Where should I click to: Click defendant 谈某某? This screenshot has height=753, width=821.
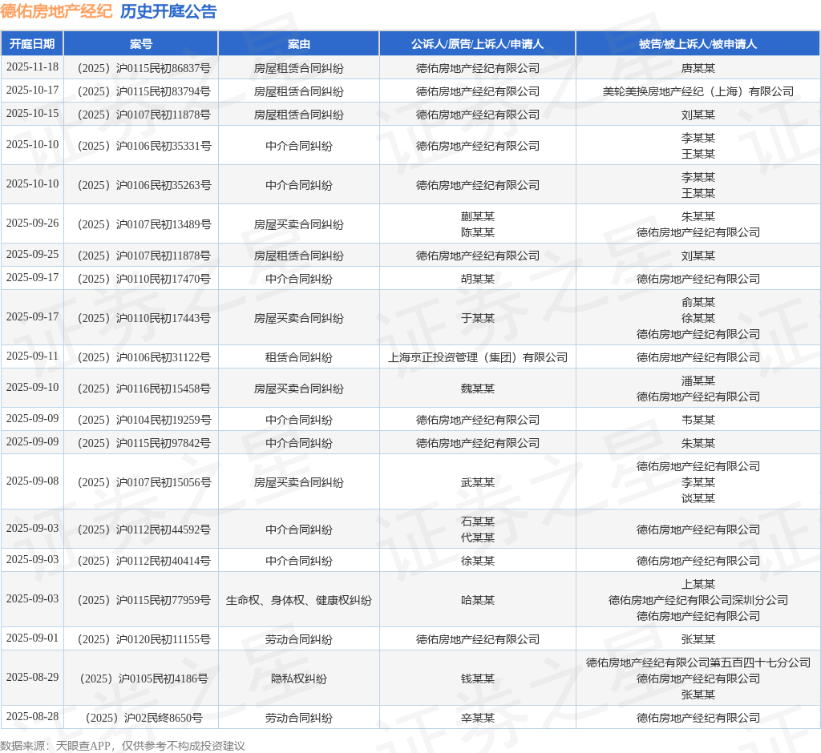point(698,498)
